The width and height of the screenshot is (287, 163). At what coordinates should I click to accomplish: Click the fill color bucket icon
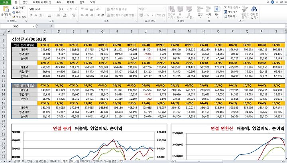coord(58,15)
